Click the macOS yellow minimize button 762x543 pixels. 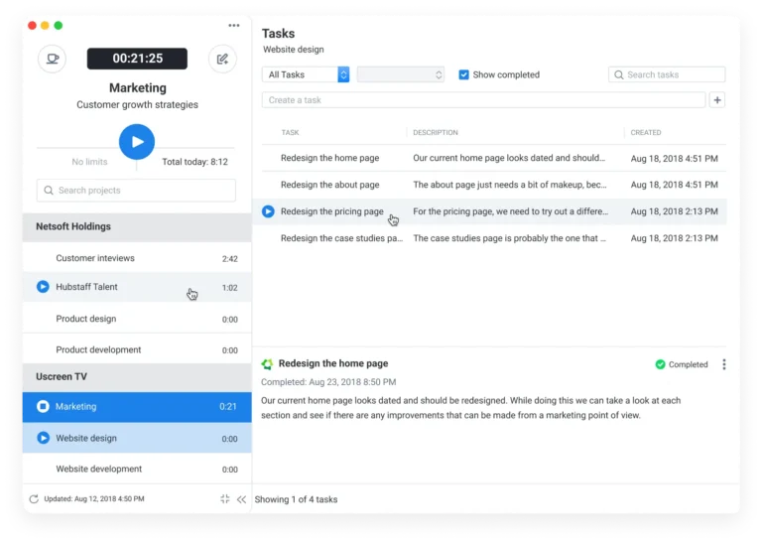pyautogui.click(x=45, y=25)
